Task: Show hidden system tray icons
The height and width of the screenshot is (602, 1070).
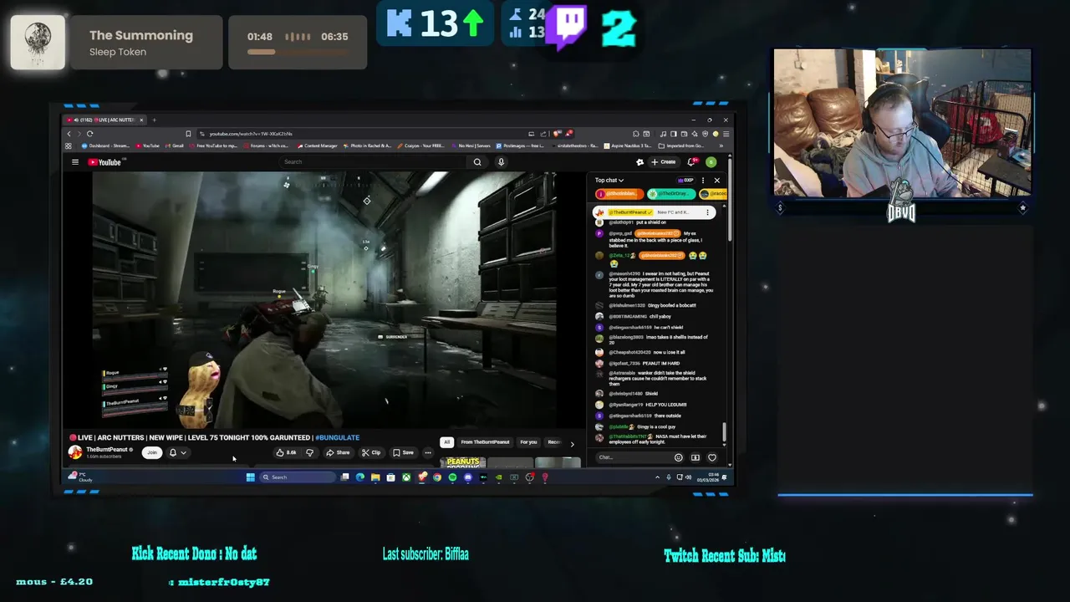Action: [657, 477]
